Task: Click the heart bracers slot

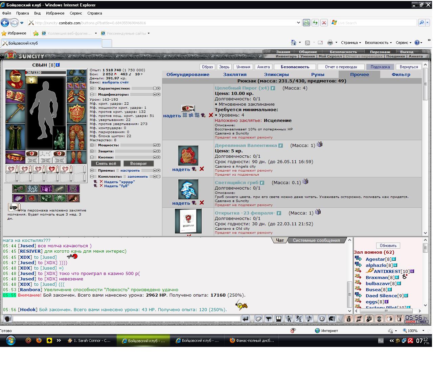Action: [15, 97]
